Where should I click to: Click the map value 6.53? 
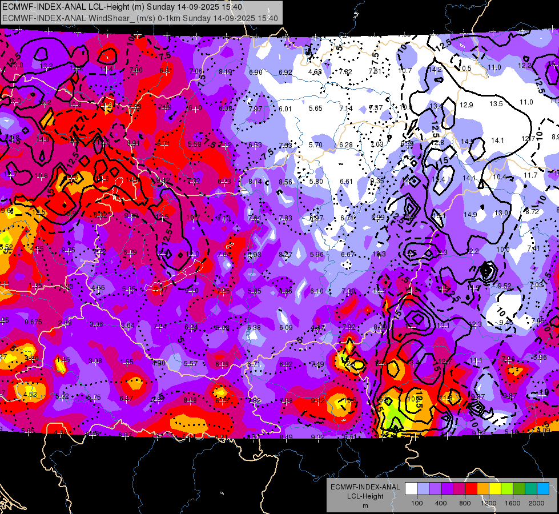(x=255, y=144)
